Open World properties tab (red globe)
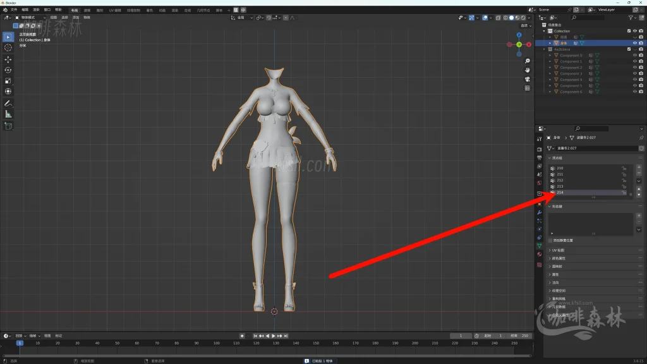The width and height of the screenshot is (647, 364). tap(540, 183)
